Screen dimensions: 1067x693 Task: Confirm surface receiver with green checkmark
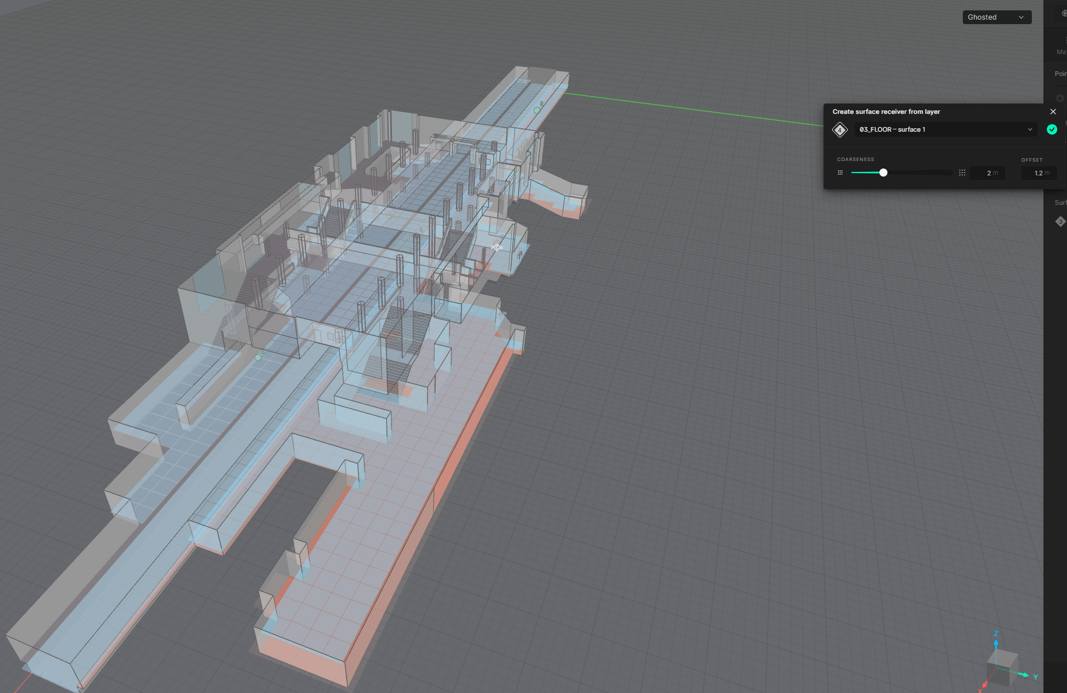point(1052,129)
